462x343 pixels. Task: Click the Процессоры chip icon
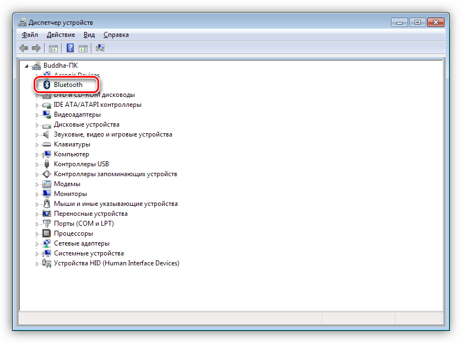click(x=47, y=233)
